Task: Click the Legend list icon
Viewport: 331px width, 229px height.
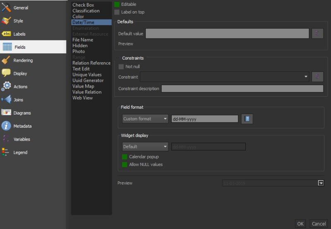Action: (x=5, y=152)
